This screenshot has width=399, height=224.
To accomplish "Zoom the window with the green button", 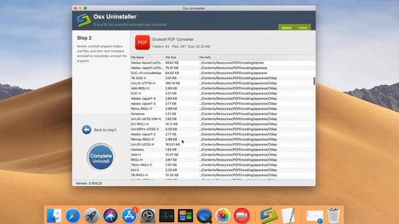I will coord(85,8).
